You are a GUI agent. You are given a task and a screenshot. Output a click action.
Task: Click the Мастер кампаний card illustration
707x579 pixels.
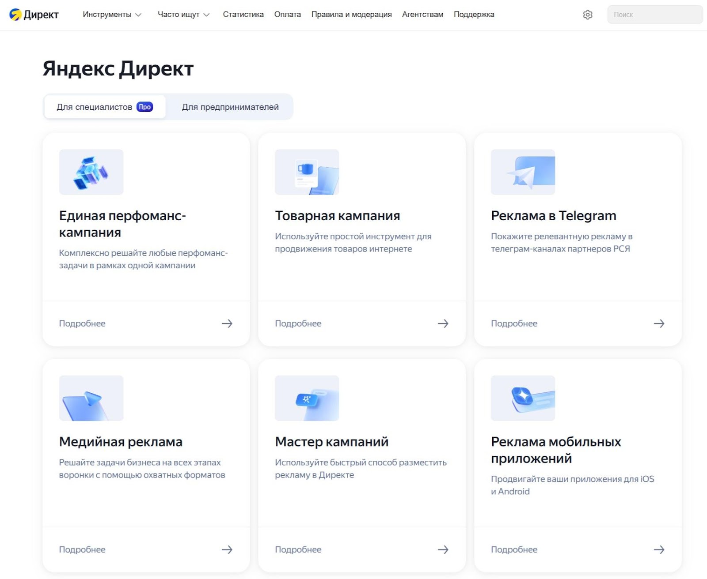(307, 398)
